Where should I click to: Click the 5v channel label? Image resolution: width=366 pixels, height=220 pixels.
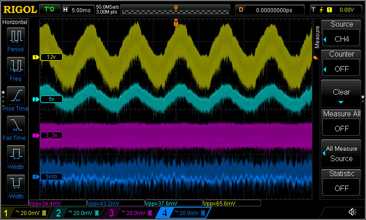(52, 99)
